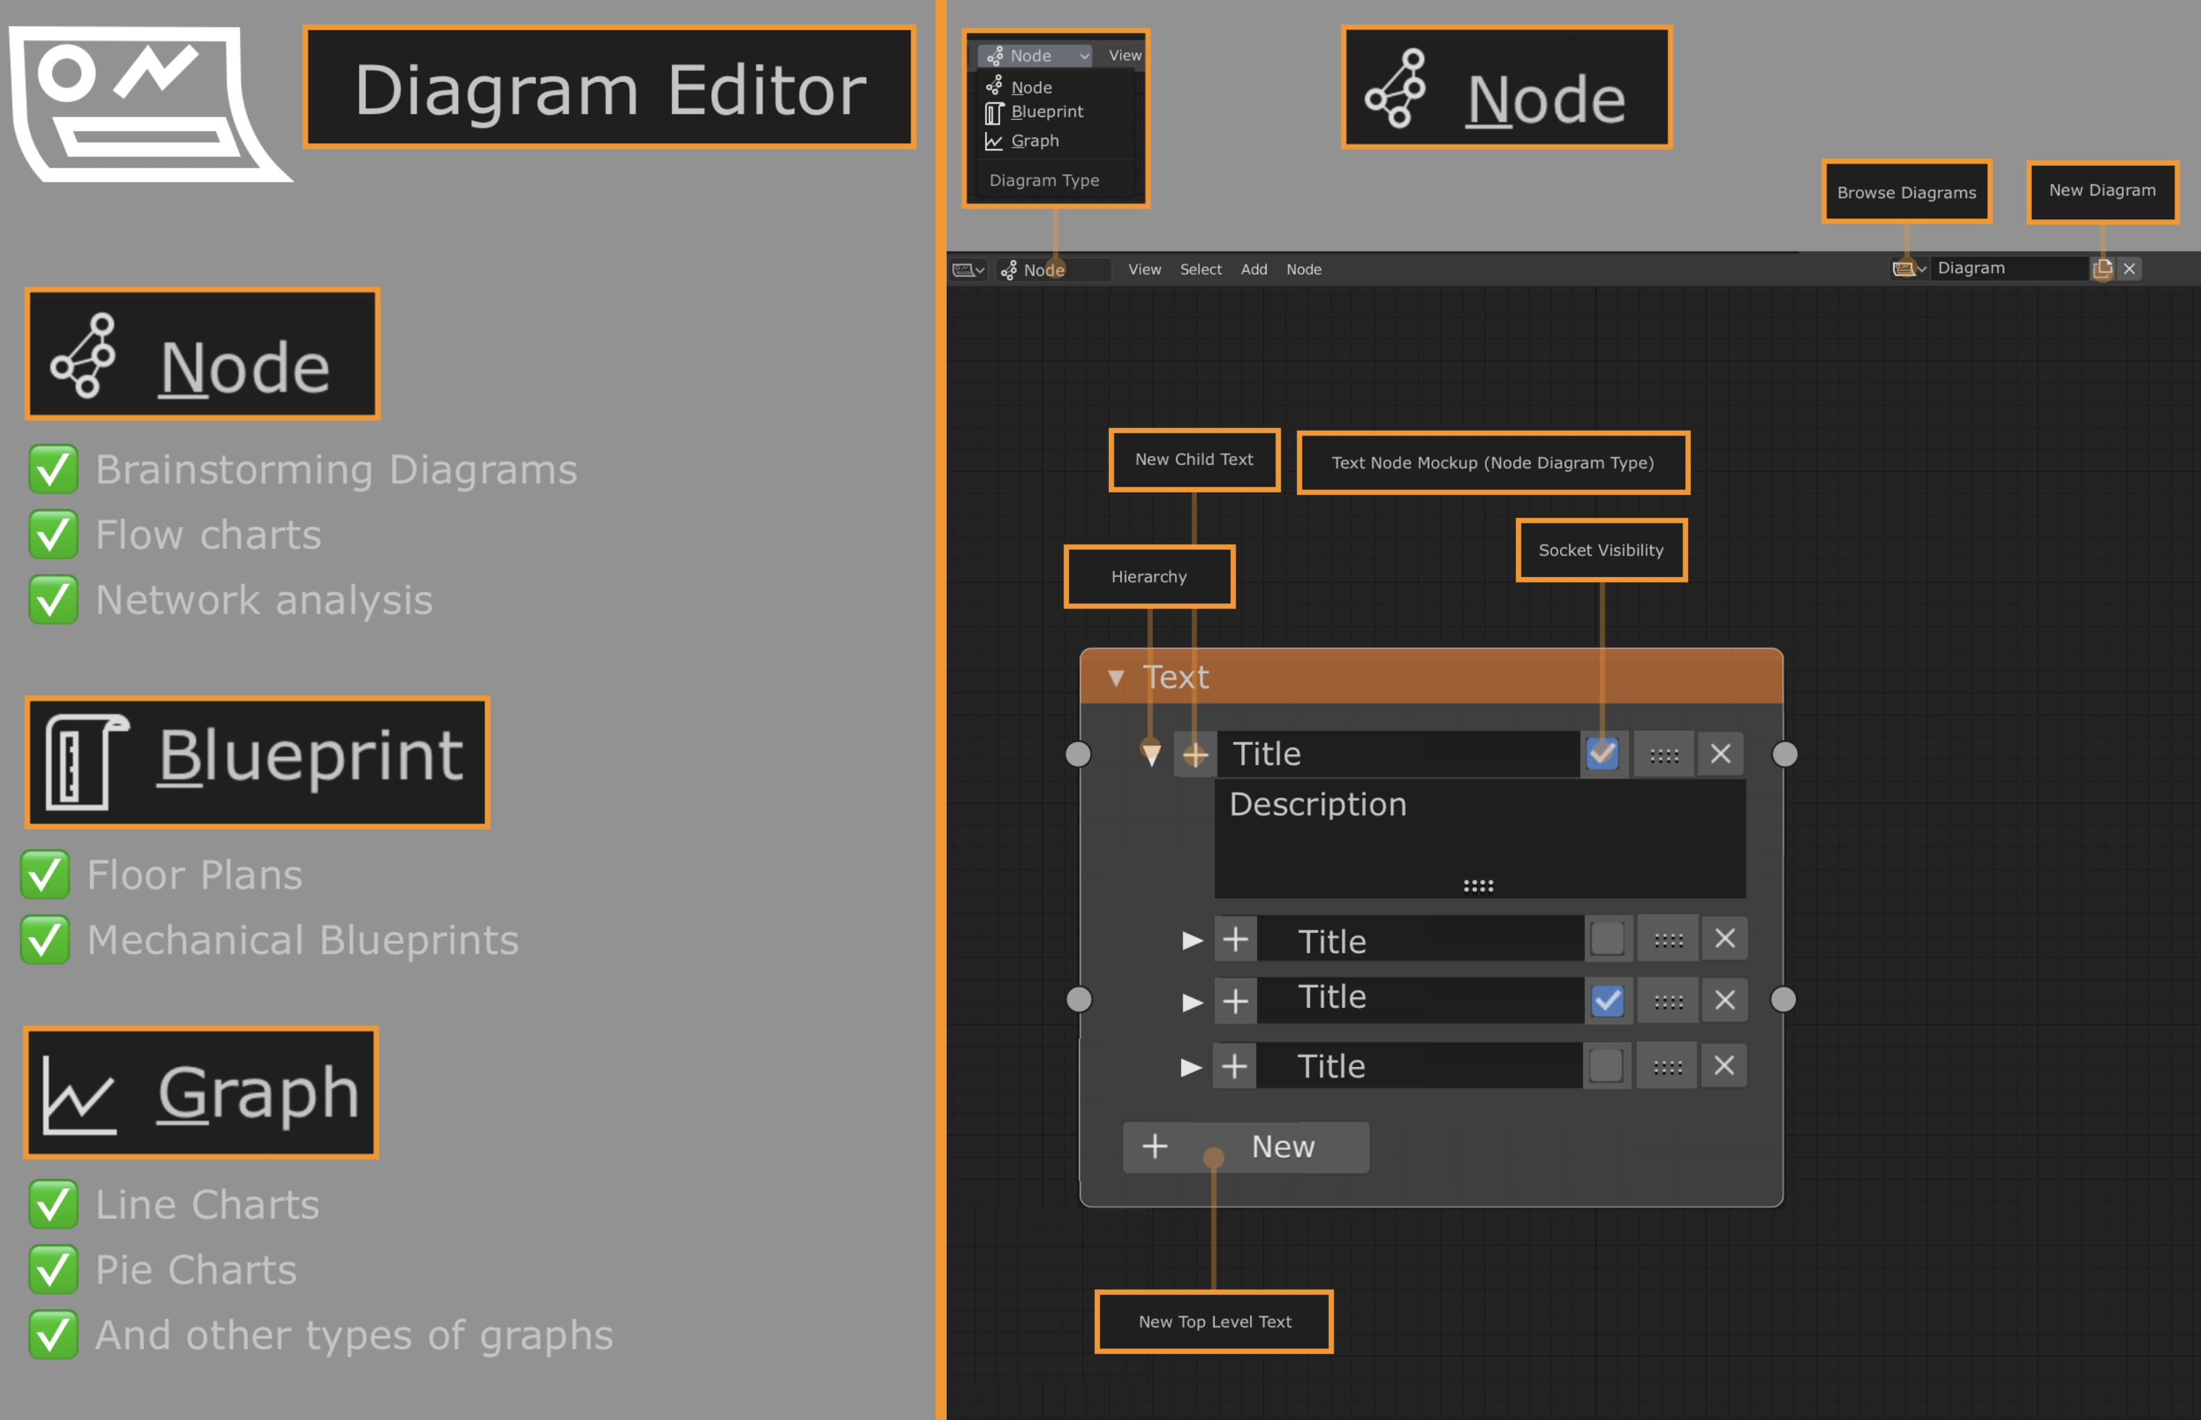The image size is (2201, 1420).
Task: Toggle socket visibility on the top Title row
Action: coord(1604,753)
